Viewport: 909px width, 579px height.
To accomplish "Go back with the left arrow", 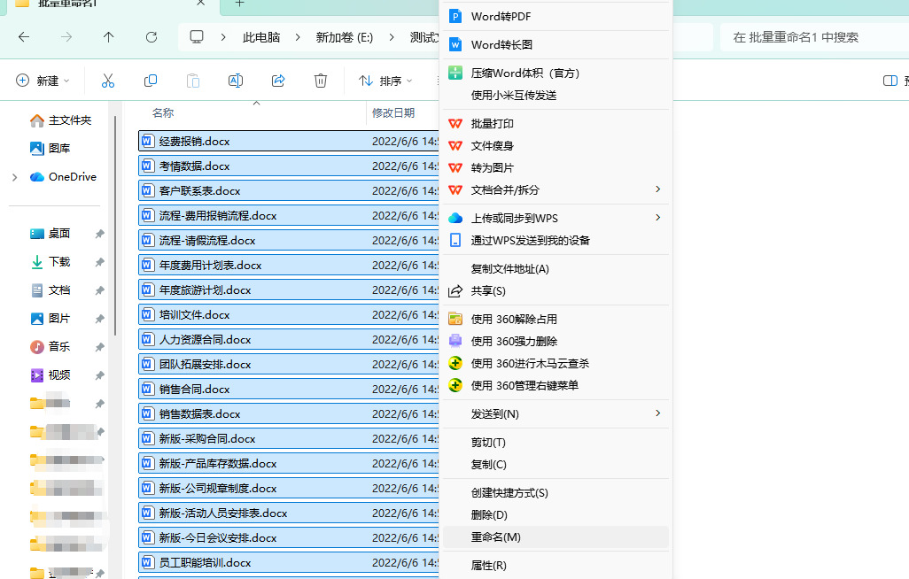I will click(x=24, y=37).
